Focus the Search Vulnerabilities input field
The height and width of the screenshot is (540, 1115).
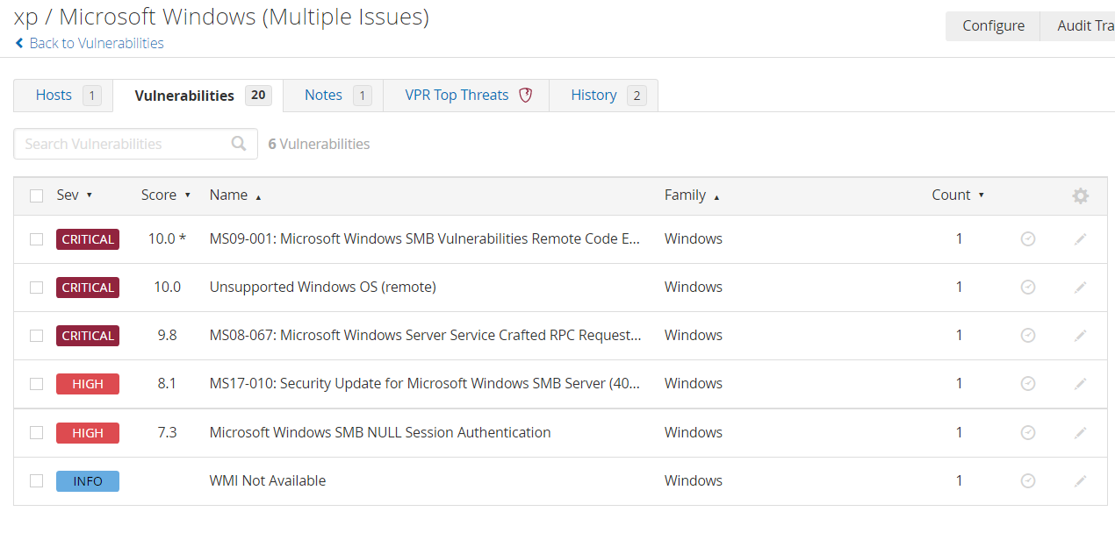(123, 144)
